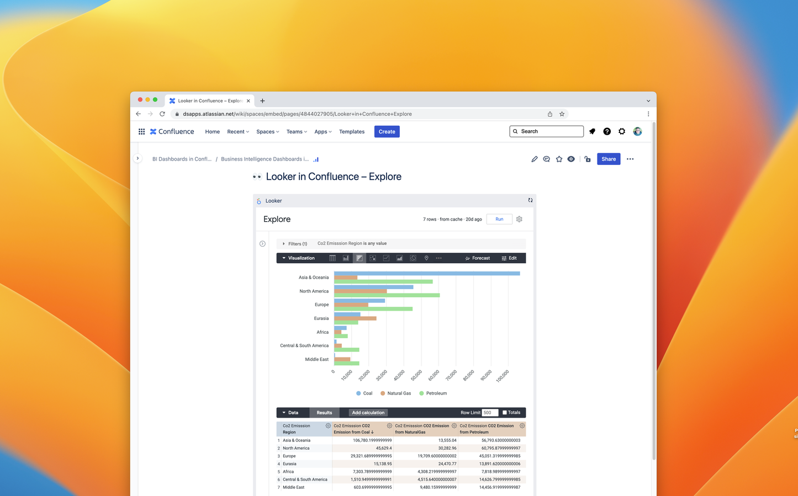The height and width of the screenshot is (496, 798).
Task: Open BI Dashboards in Confl... breadcrumb
Action: click(x=182, y=159)
